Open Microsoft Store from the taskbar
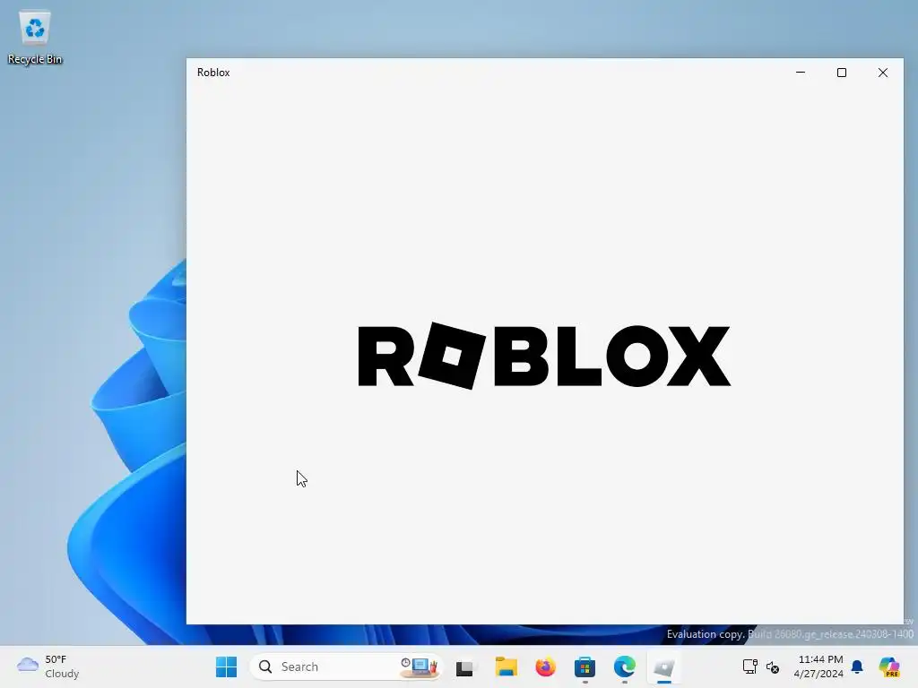Screen dimensions: 918x688 point(585,666)
